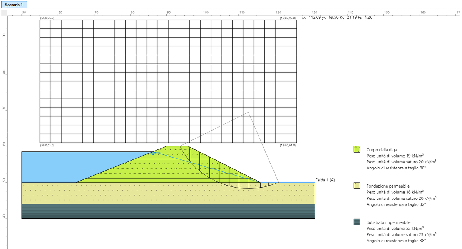Select the Scenario 1 tab
The width and height of the screenshot is (462, 249).
click(13, 4)
